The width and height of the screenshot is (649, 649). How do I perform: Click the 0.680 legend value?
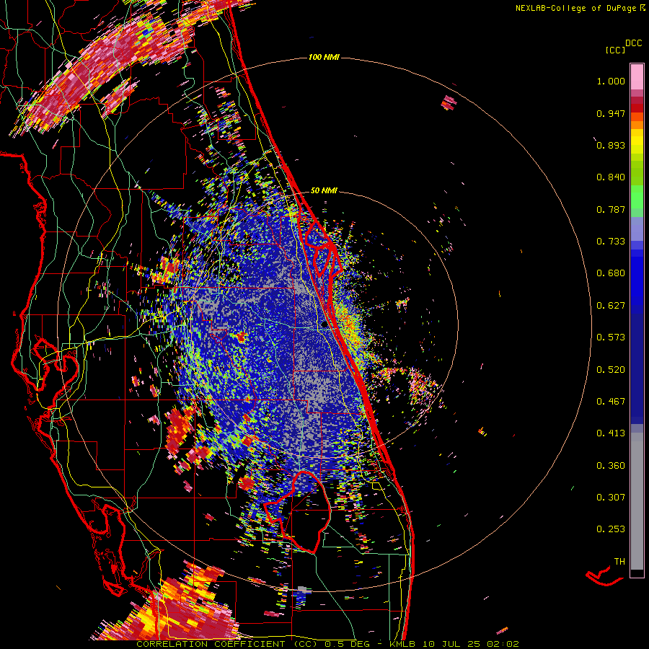[x=611, y=273]
